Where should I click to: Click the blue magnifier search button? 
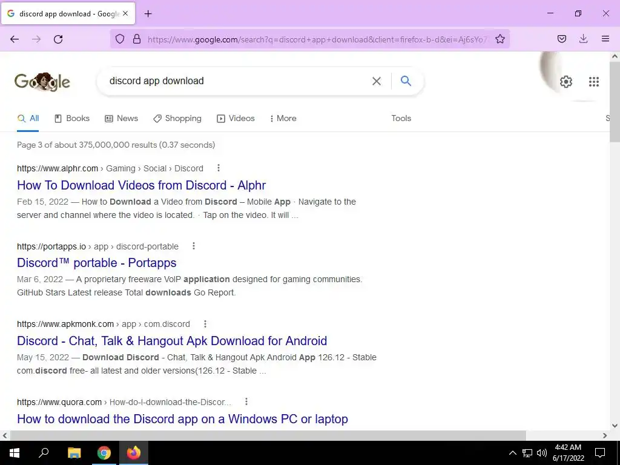point(406,81)
